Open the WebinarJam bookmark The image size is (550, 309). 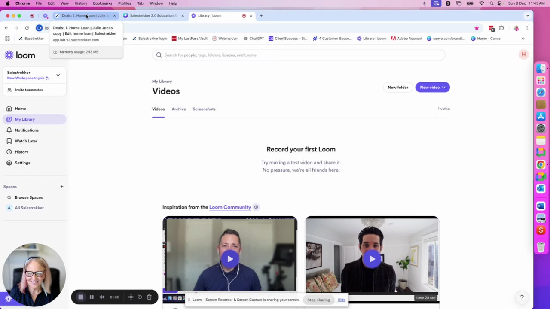coord(225,39)
